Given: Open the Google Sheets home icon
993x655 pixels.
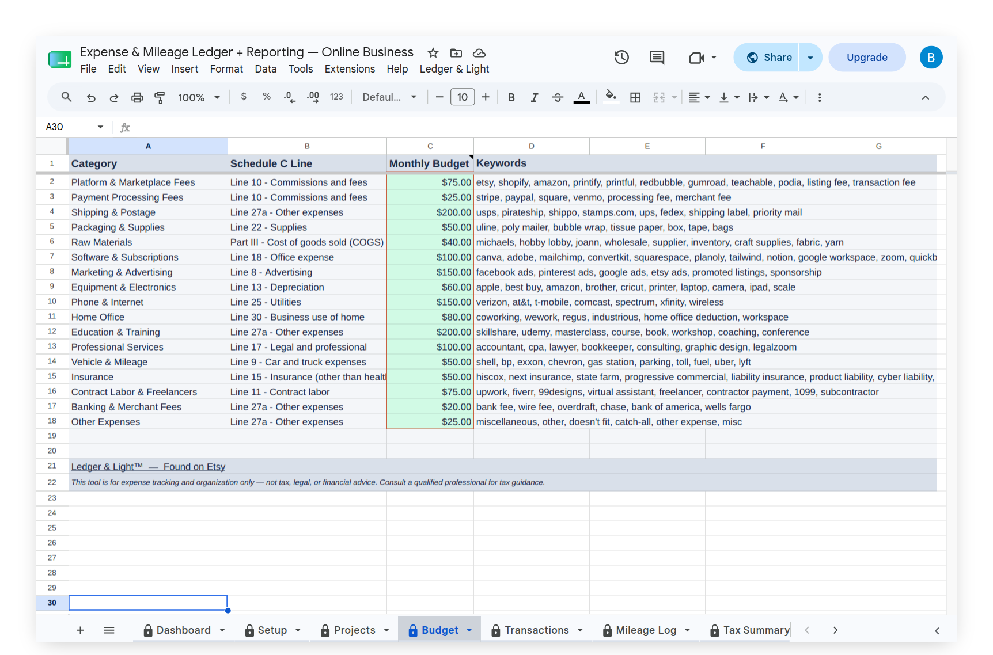Looking at the screenshot, I should click(60, 59).
